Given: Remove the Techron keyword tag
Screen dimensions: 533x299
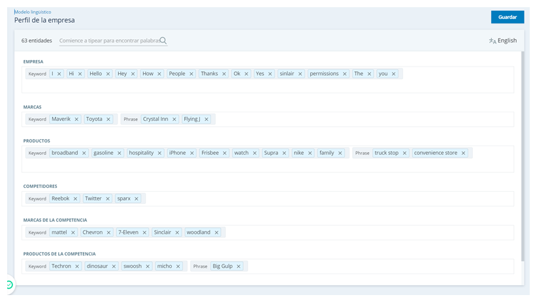Looking at the screenshot, I should tap(77, 266).
